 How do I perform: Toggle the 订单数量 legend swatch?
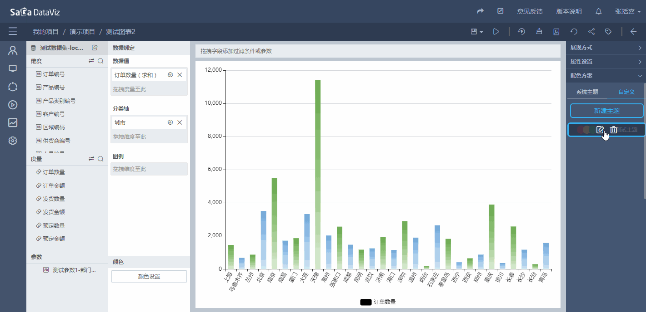(366, 302)
